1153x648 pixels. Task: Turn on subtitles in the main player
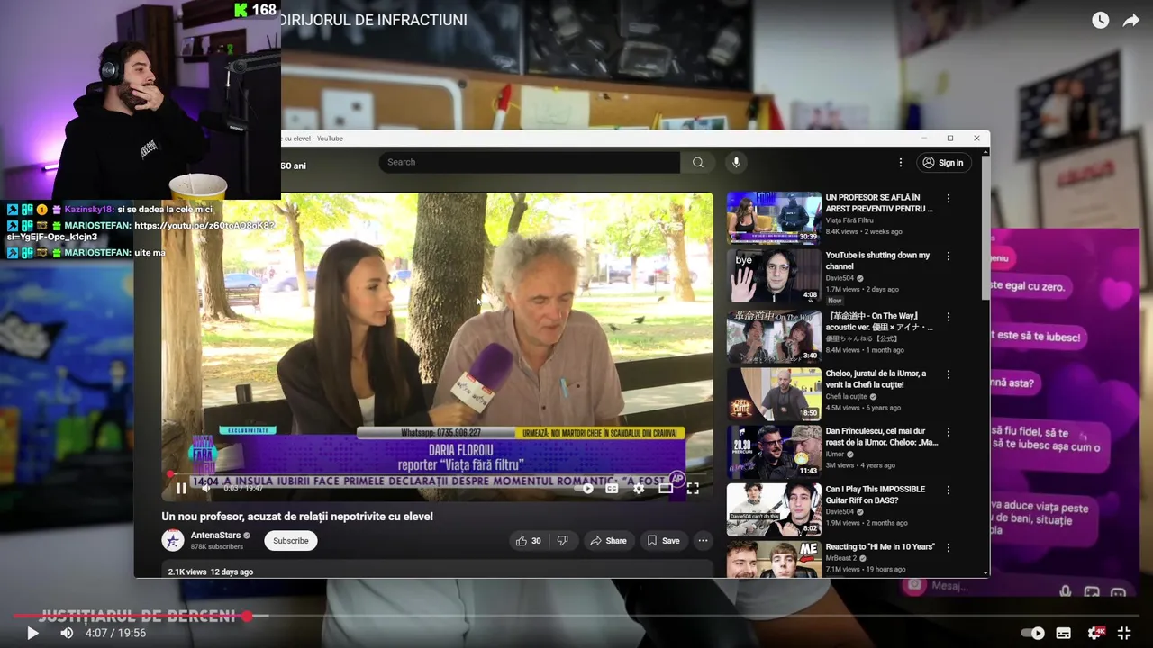pos(1064,633)
